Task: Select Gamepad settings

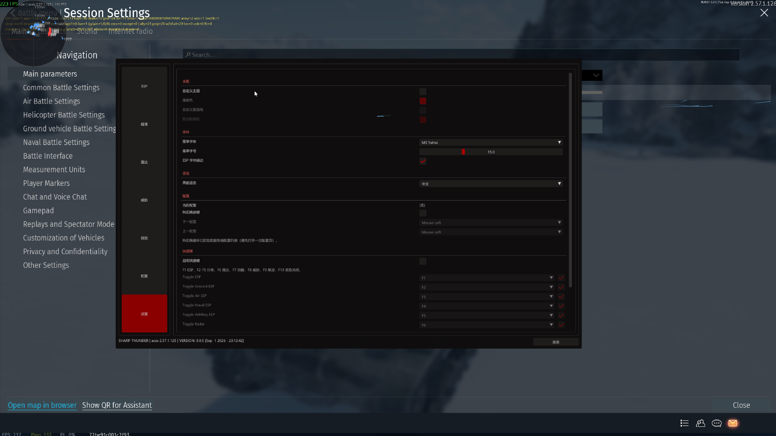Action: [x=38, y=210]
